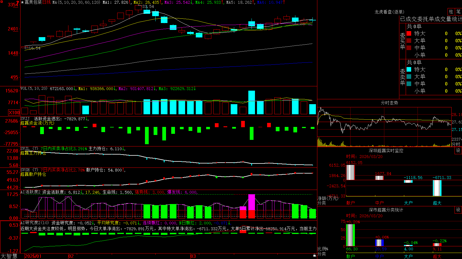Click the star icon before 嘉美包装
Image resolution: width=462 pixels, height=259 pixels.
coord(23,2)
